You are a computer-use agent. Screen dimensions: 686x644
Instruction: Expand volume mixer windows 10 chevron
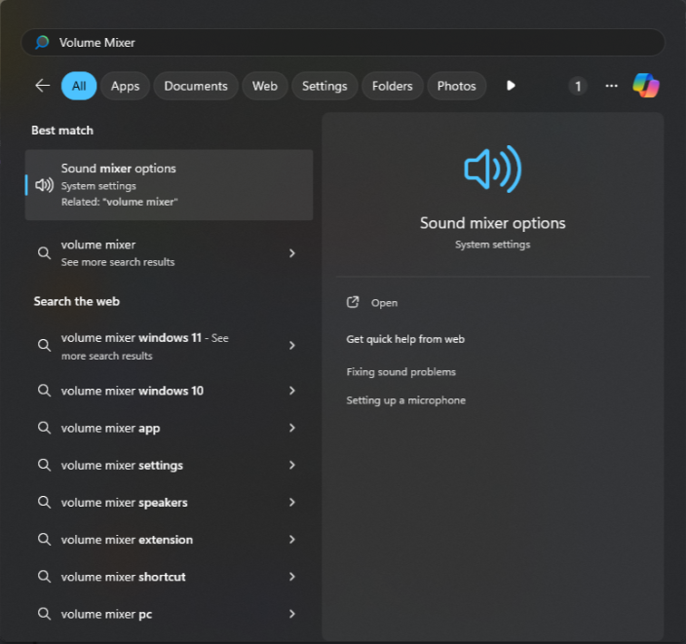coord(291,391)
